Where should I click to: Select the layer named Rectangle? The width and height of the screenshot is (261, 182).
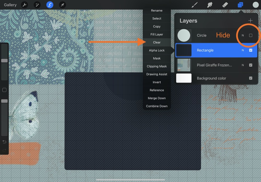coord(205,50)
